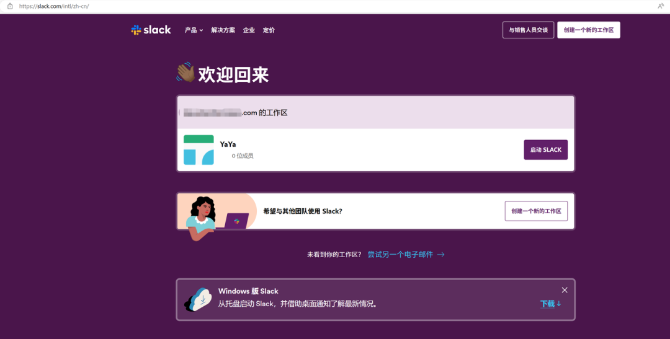This screenshot has height=339, width=670.
Task: Click 尝试另一个电子邮件 link
Action: coord(406,255)
